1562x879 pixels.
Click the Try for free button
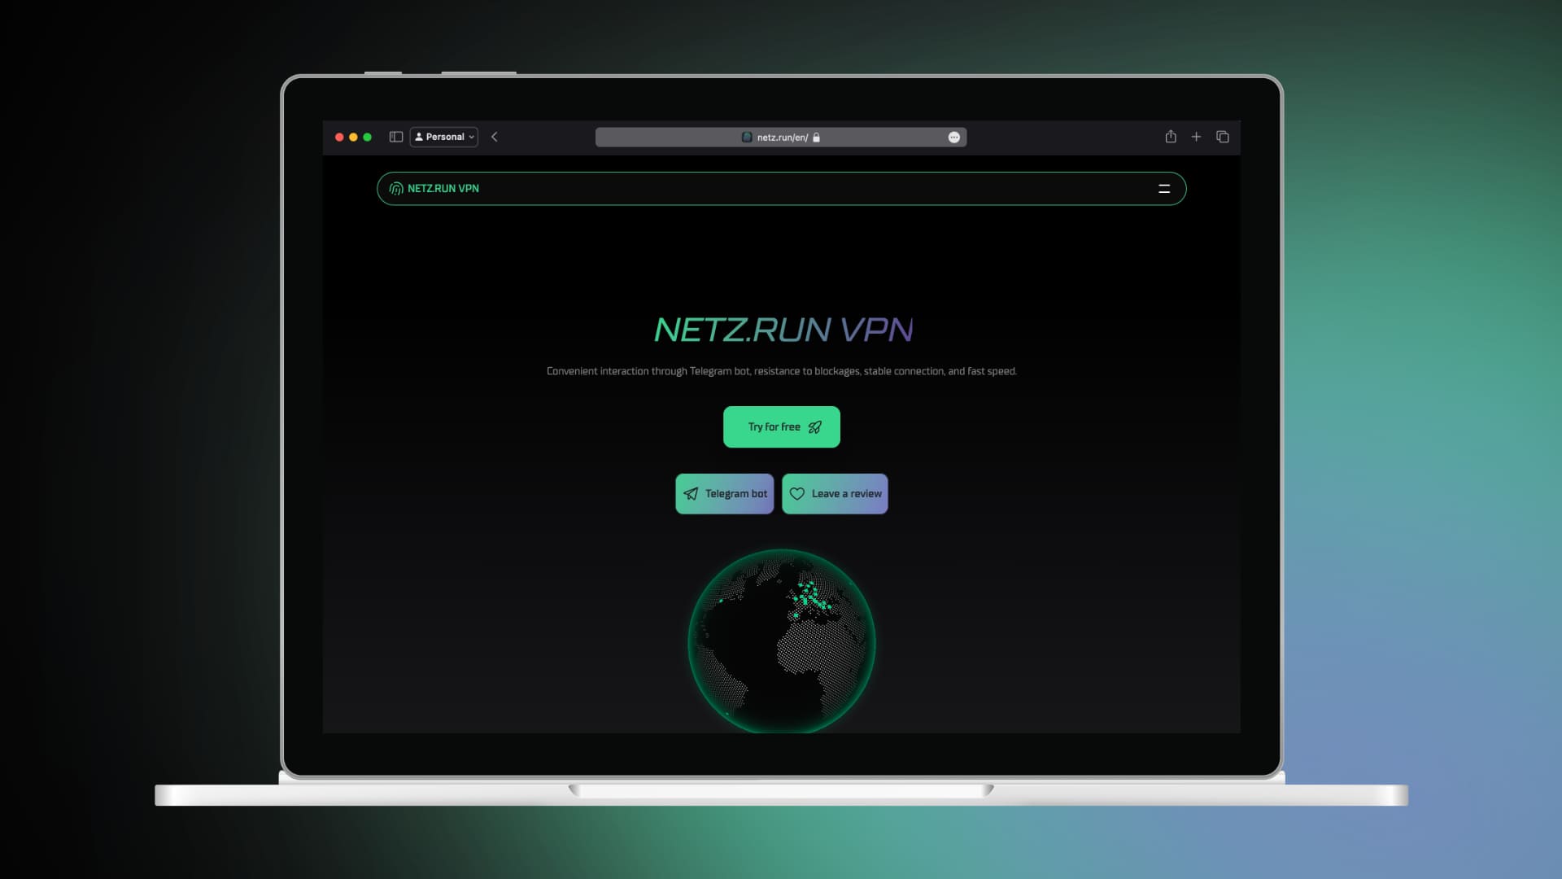click(x=781, y=426)
